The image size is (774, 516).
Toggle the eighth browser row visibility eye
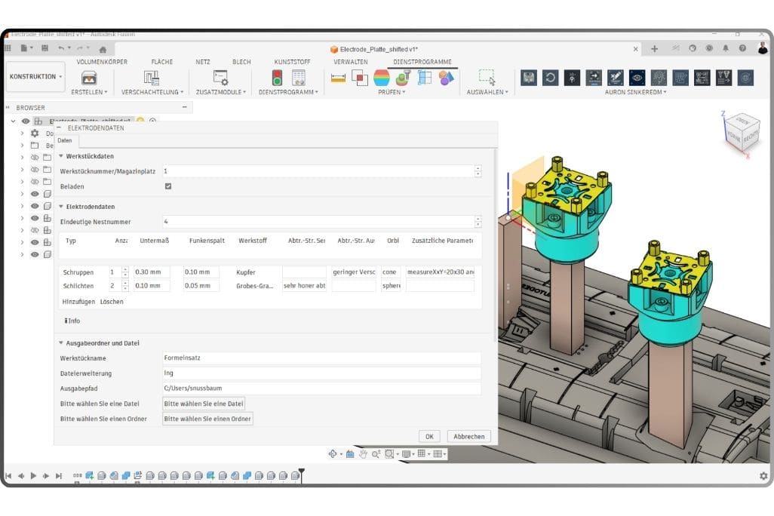(35, 218)
